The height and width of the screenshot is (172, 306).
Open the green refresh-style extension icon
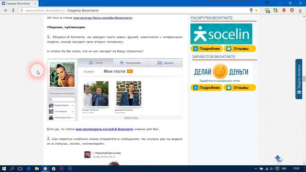275,11
